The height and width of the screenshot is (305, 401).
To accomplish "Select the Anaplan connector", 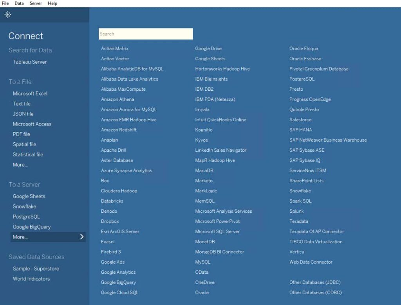I will point(110,140).
